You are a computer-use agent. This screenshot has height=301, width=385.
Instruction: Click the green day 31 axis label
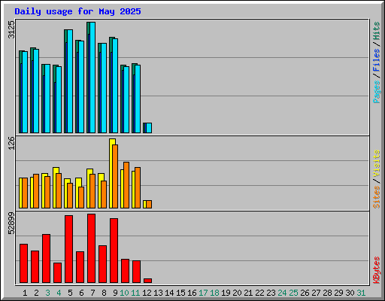[x=361, y=293]
